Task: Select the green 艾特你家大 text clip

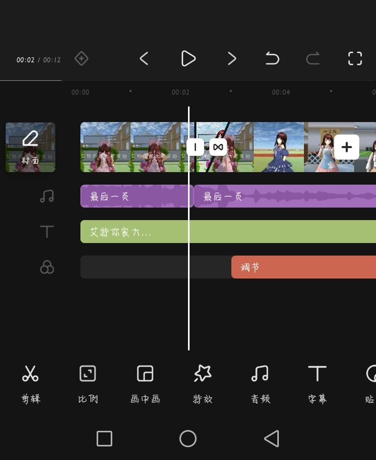Action: point(209,232)
